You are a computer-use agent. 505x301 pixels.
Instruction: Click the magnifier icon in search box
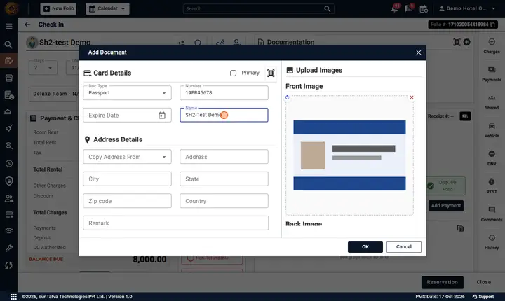(x=328, y=9)
